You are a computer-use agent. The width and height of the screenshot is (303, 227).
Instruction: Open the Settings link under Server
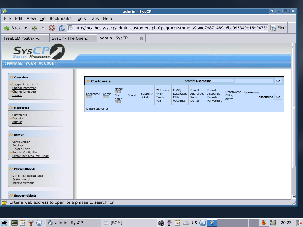coord(18,145)
